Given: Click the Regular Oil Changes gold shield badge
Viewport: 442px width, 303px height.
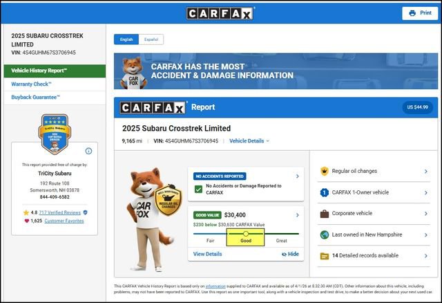Looking at the screenshot, I should [169, 200].
